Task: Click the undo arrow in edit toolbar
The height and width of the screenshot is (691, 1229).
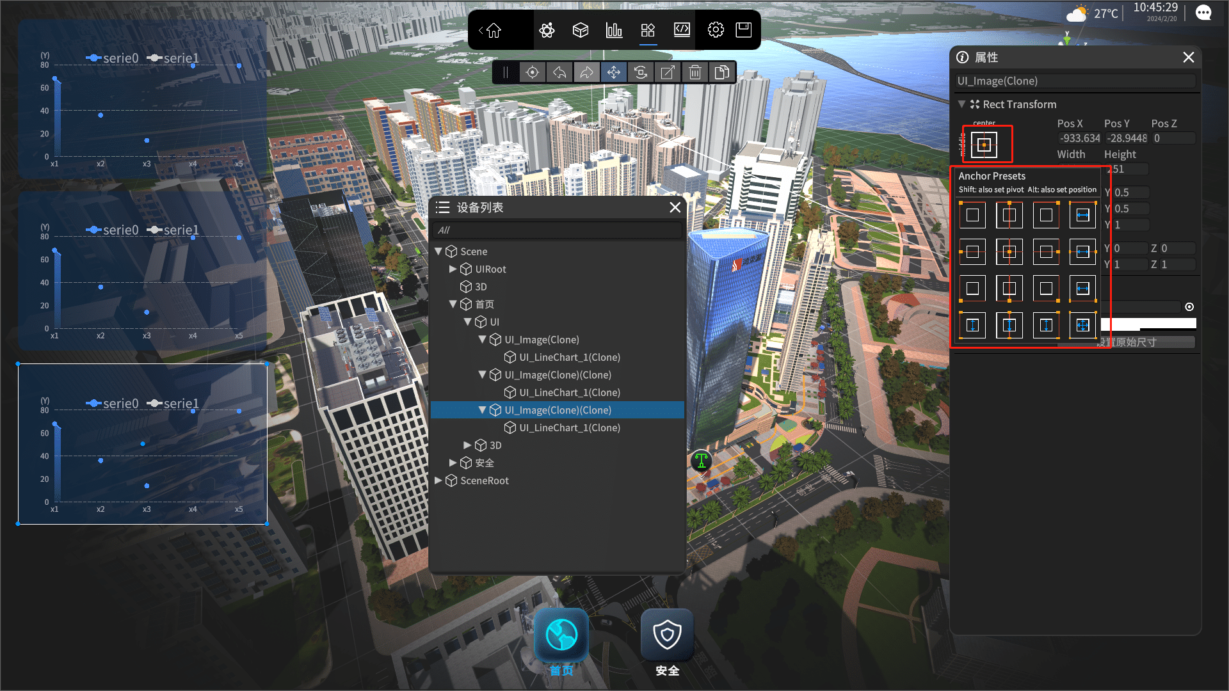Action: point(559,72)
